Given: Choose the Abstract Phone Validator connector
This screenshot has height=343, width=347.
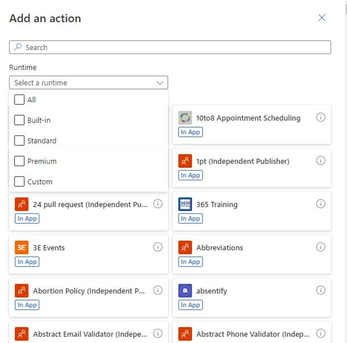Looking at the screenshot, I should 252,334.
